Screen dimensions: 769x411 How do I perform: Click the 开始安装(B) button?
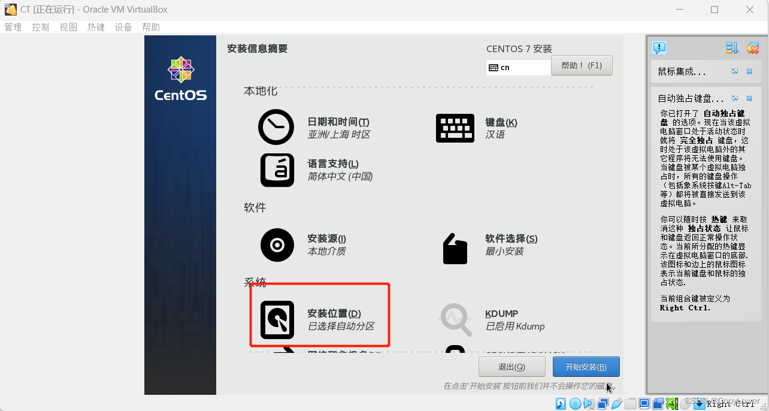pos(586,367)
